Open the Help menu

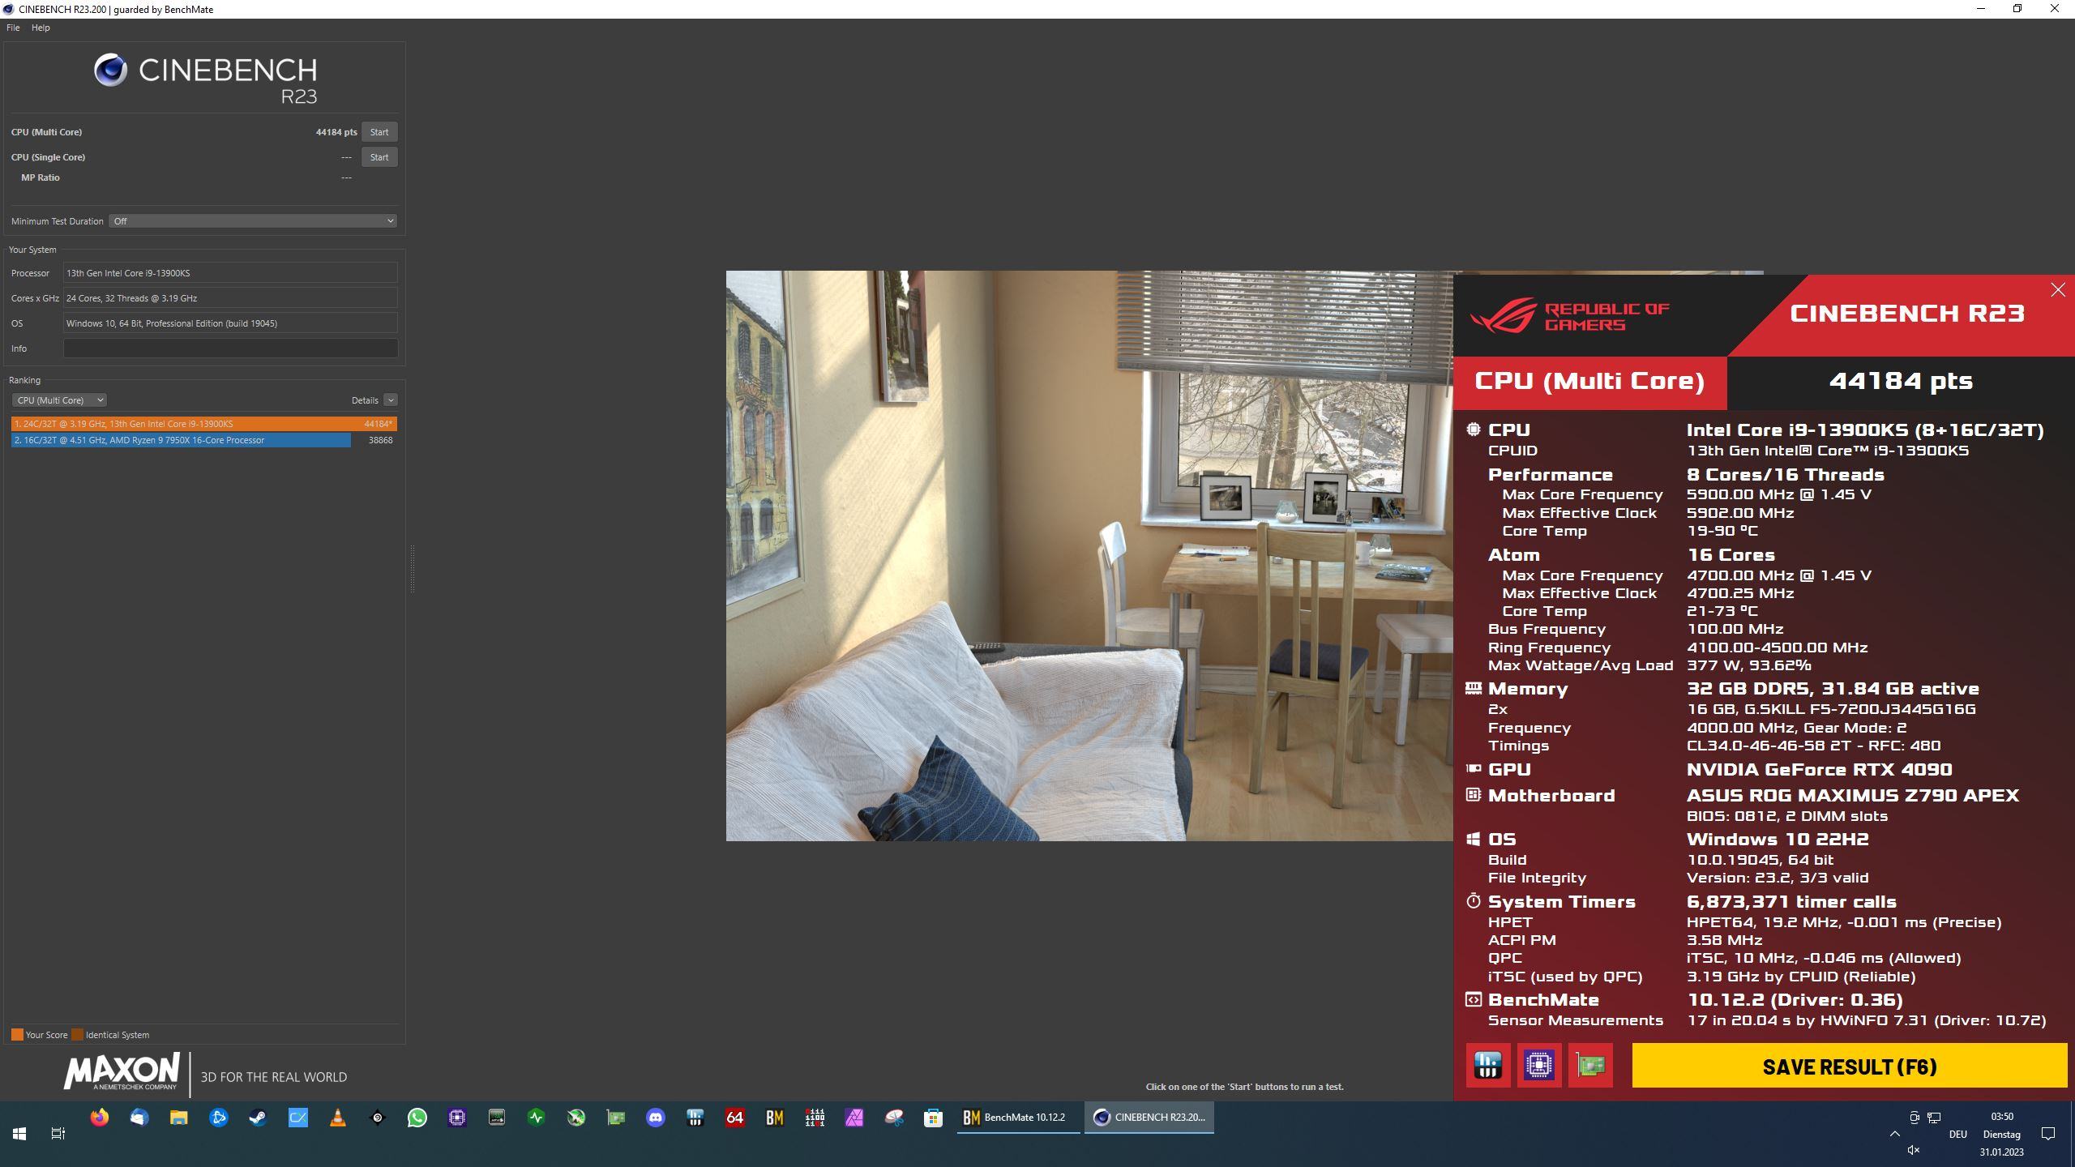tap(41, 28)
